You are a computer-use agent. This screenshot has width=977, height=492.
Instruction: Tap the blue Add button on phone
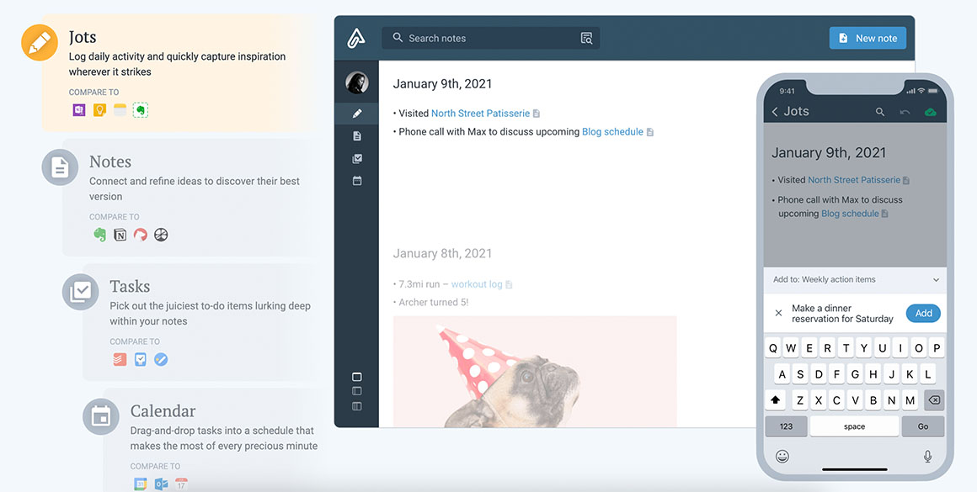tap(923, 314)
